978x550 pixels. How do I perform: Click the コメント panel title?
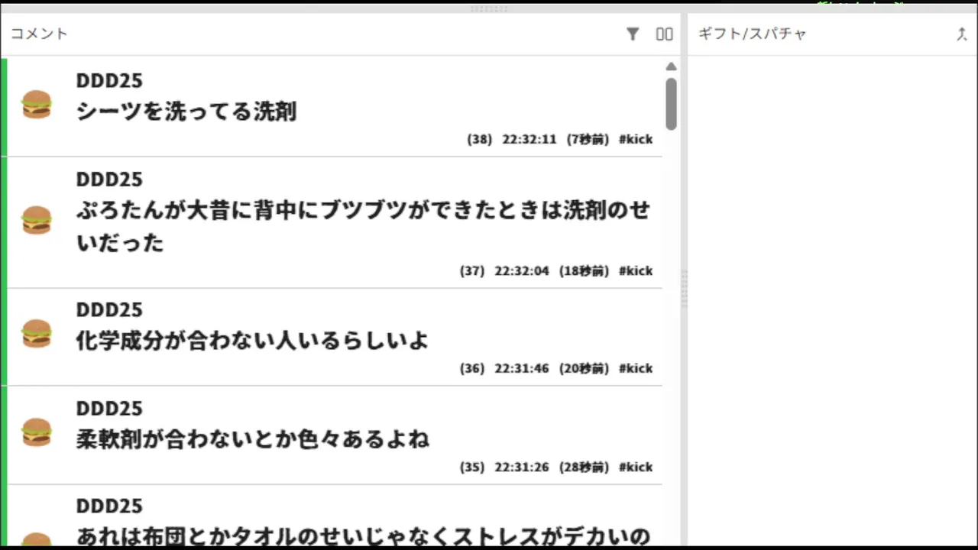39,34
